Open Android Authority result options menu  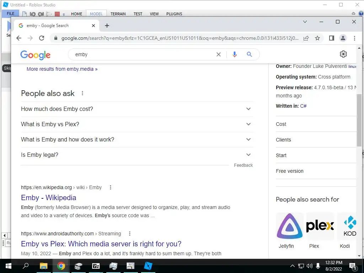(130, 234)
